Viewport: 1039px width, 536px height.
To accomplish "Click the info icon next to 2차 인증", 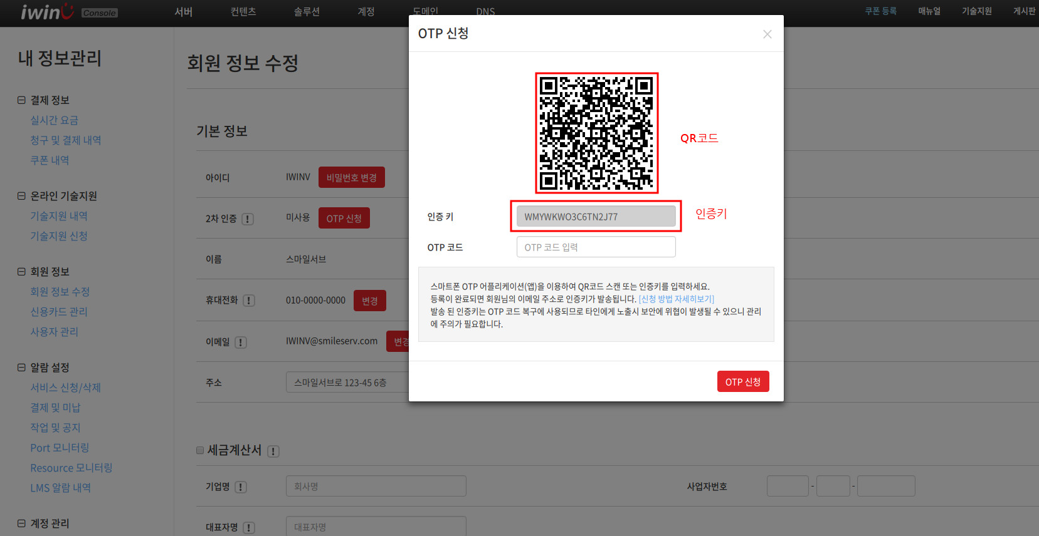I will point(248,219).
